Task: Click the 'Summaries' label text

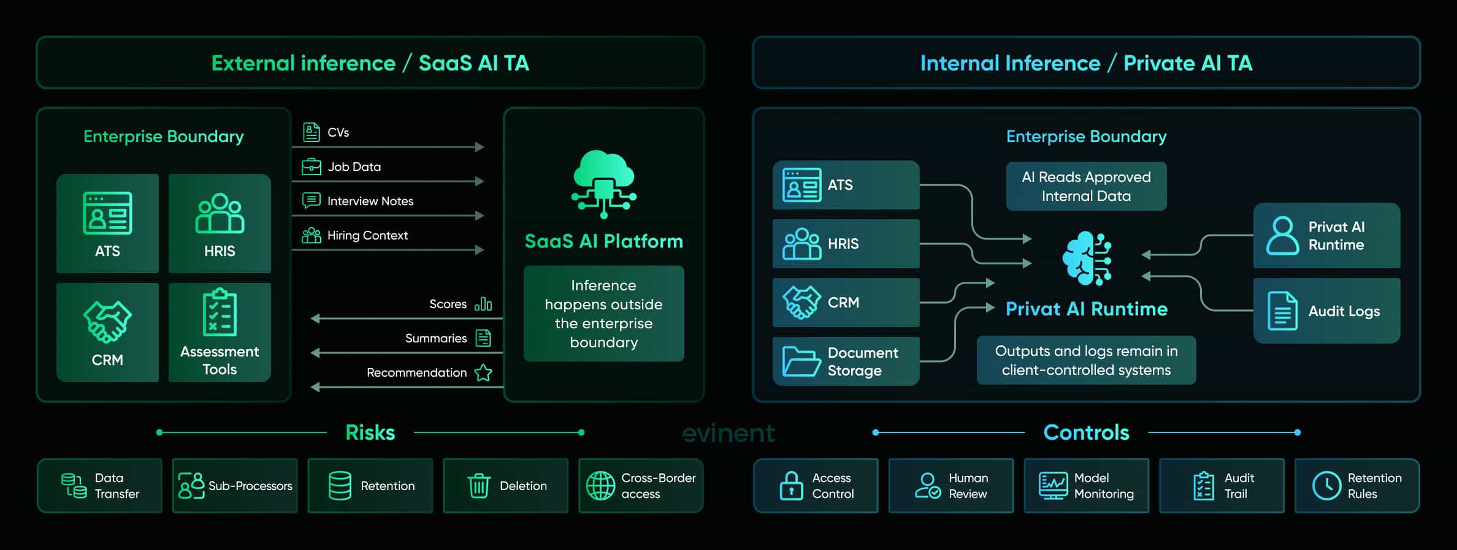Action: click(x=436, y=338)
